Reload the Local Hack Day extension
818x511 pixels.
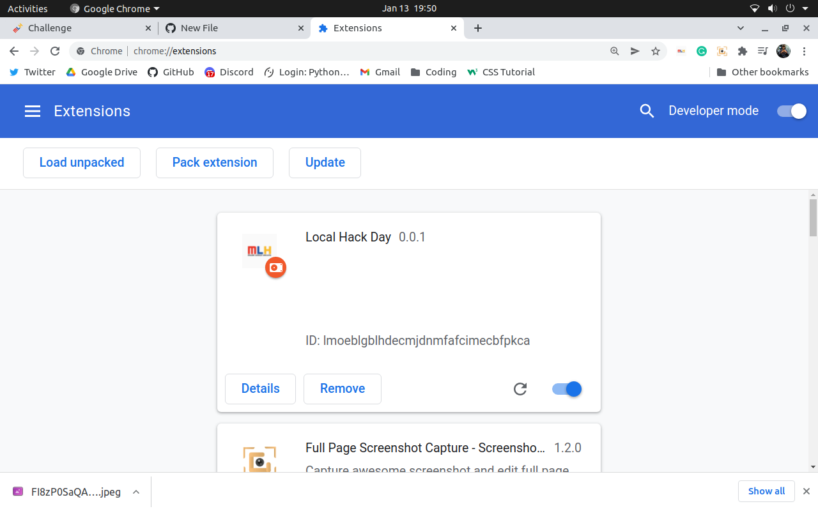coord(520,389)
